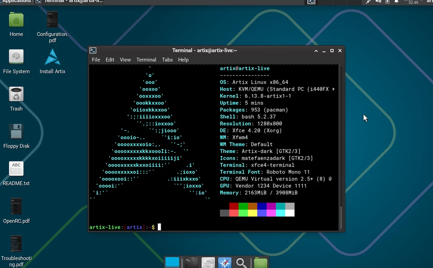Open the notification bell in the system tray
The image size is (433, 268).
coord(396,2)
